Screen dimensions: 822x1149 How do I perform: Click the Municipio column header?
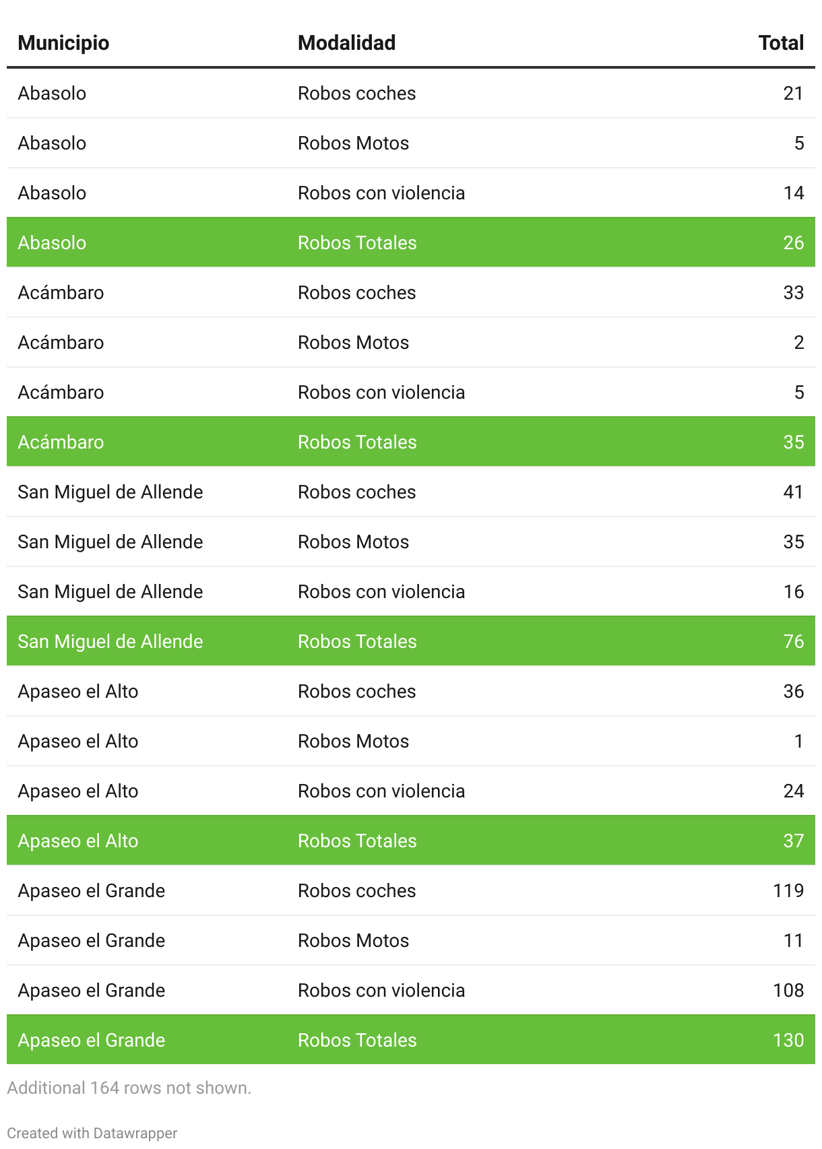pyautogui.click(x=63, y=43)
